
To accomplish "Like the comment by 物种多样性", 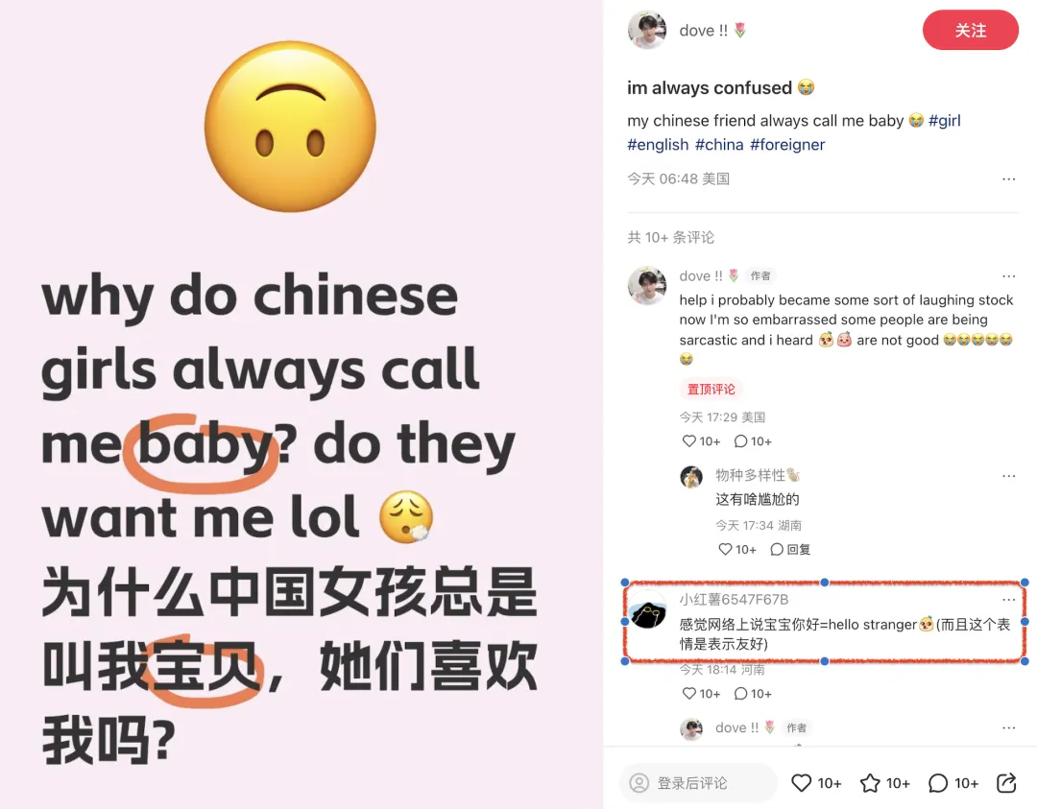I will tap(725, 549).
